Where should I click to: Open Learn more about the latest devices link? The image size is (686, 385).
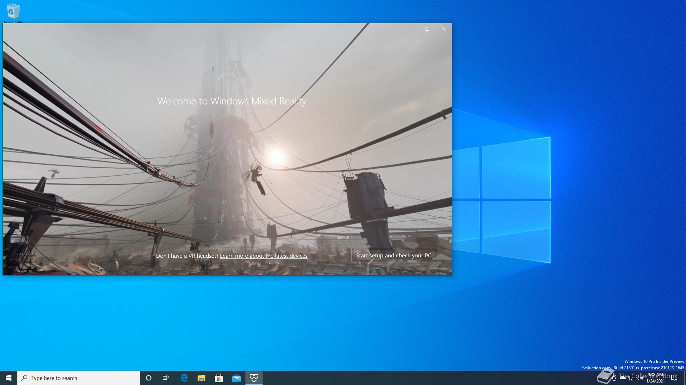(x=264, y=256)
